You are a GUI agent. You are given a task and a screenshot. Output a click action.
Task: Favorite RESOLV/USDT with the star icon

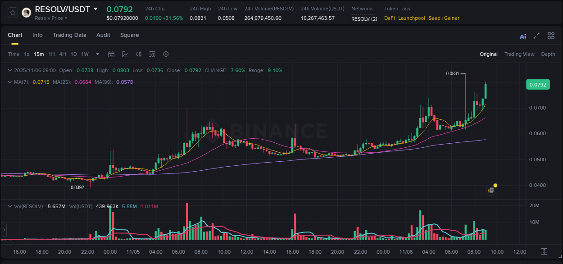(x=12, y=13)
